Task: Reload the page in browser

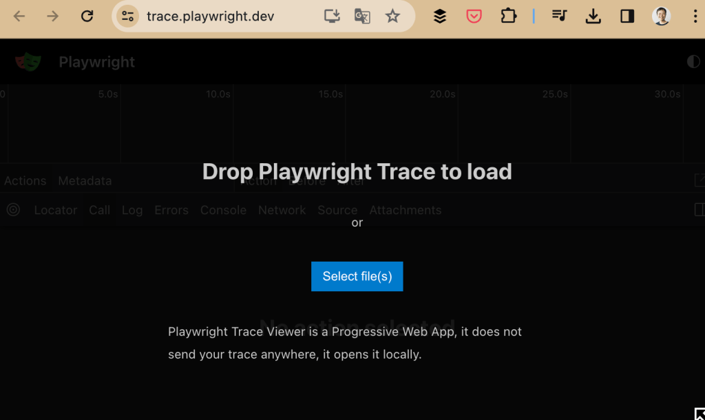Action: [x=87, y=17]
